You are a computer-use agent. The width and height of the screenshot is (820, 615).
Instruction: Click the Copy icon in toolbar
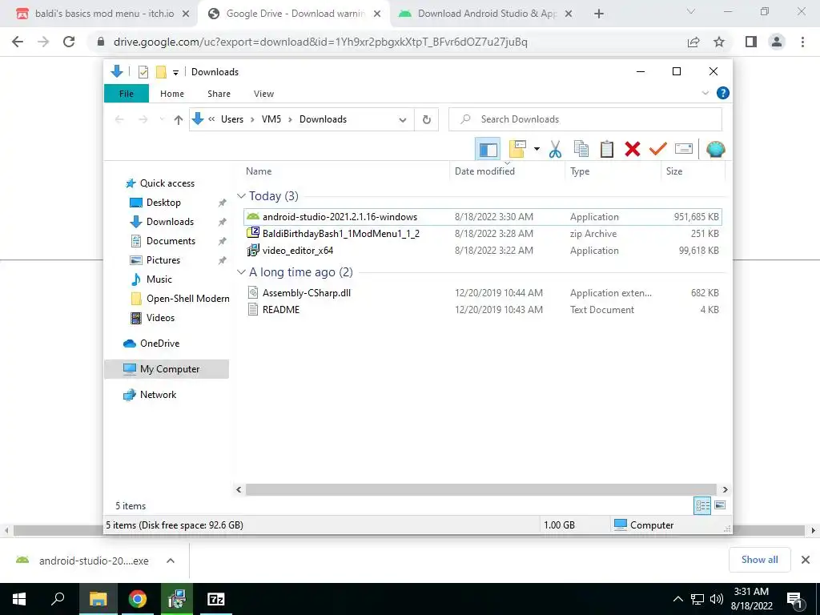point(581,149)
